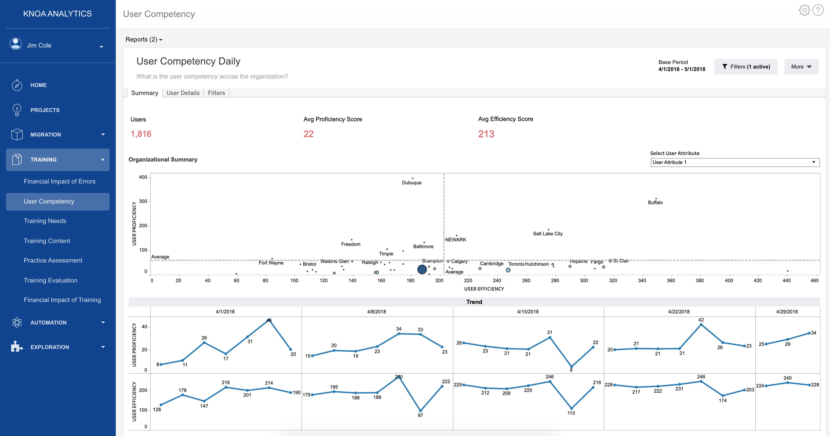The image size is (830, 436).
Task: Switch to the Filters tab
Action: coord(216,93)
